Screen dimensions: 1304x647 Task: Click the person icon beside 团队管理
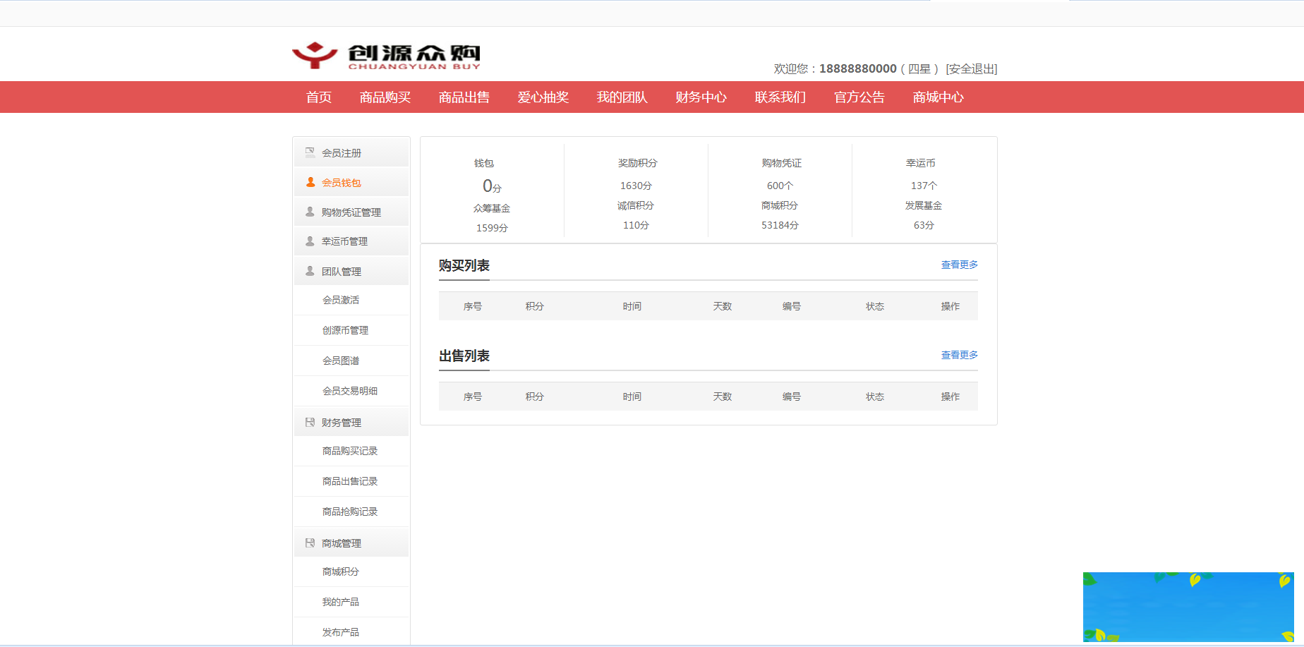(309, 270)
